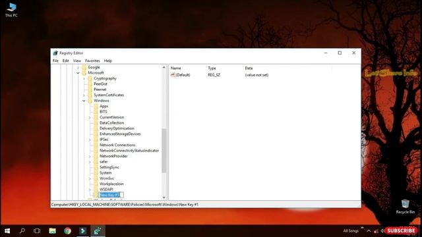
Task: Click the Registry Editor taskbar icon
Action: 98,231
